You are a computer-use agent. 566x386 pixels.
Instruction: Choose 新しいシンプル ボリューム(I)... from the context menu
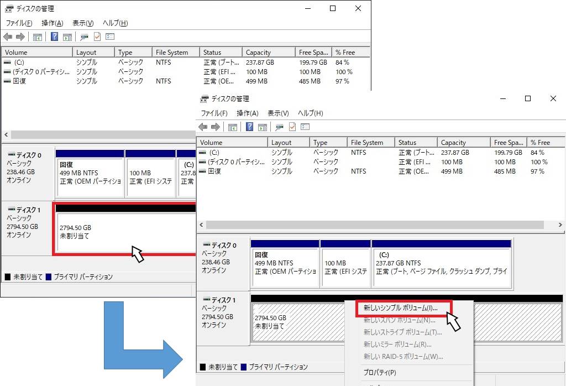(400, 307)
